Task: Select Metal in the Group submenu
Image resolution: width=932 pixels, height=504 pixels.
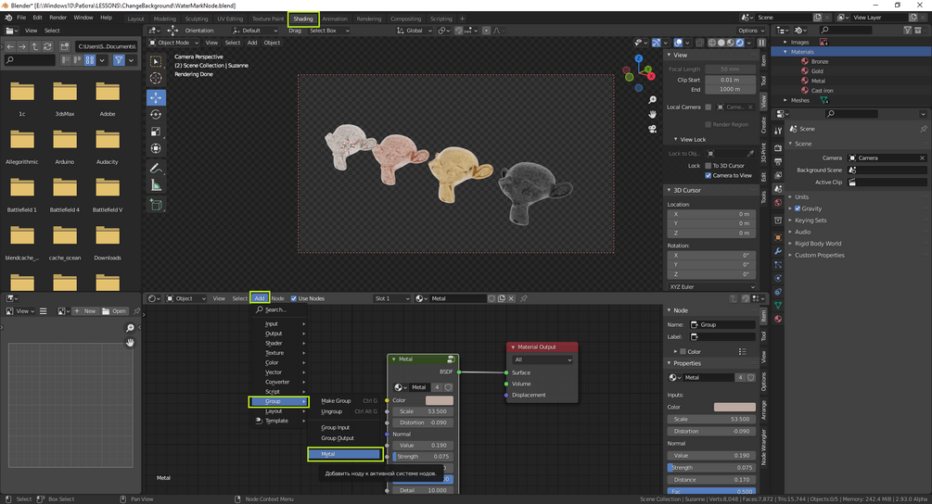Action: 344,454
